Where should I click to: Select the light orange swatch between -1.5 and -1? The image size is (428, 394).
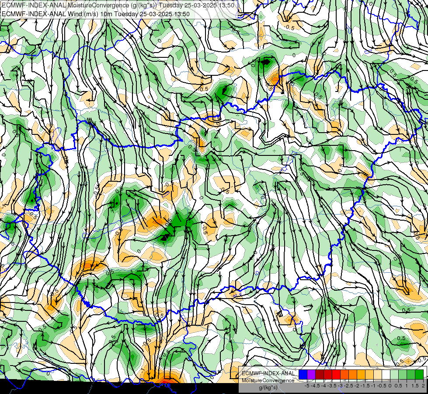369,374
